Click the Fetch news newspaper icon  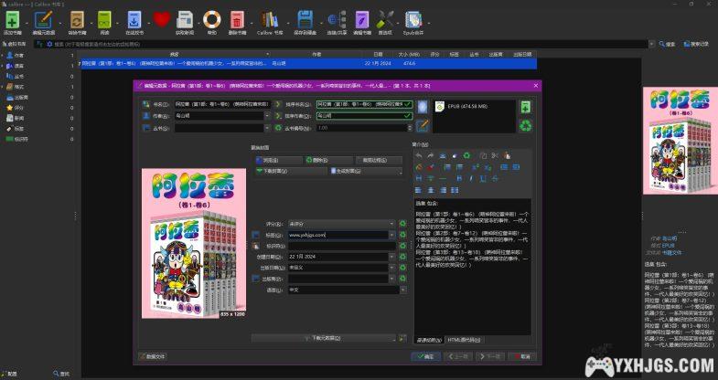tap(185, 20)
